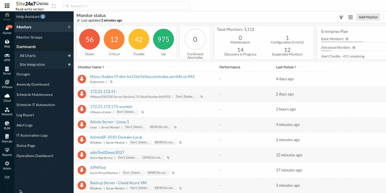Viewport: 386px width, 193px height.
Task: Select the Server monitoring section
Action: (7, 70)
